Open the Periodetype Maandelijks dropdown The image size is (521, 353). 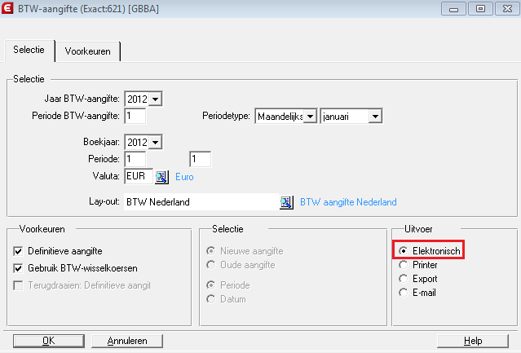tap(309, 117)
